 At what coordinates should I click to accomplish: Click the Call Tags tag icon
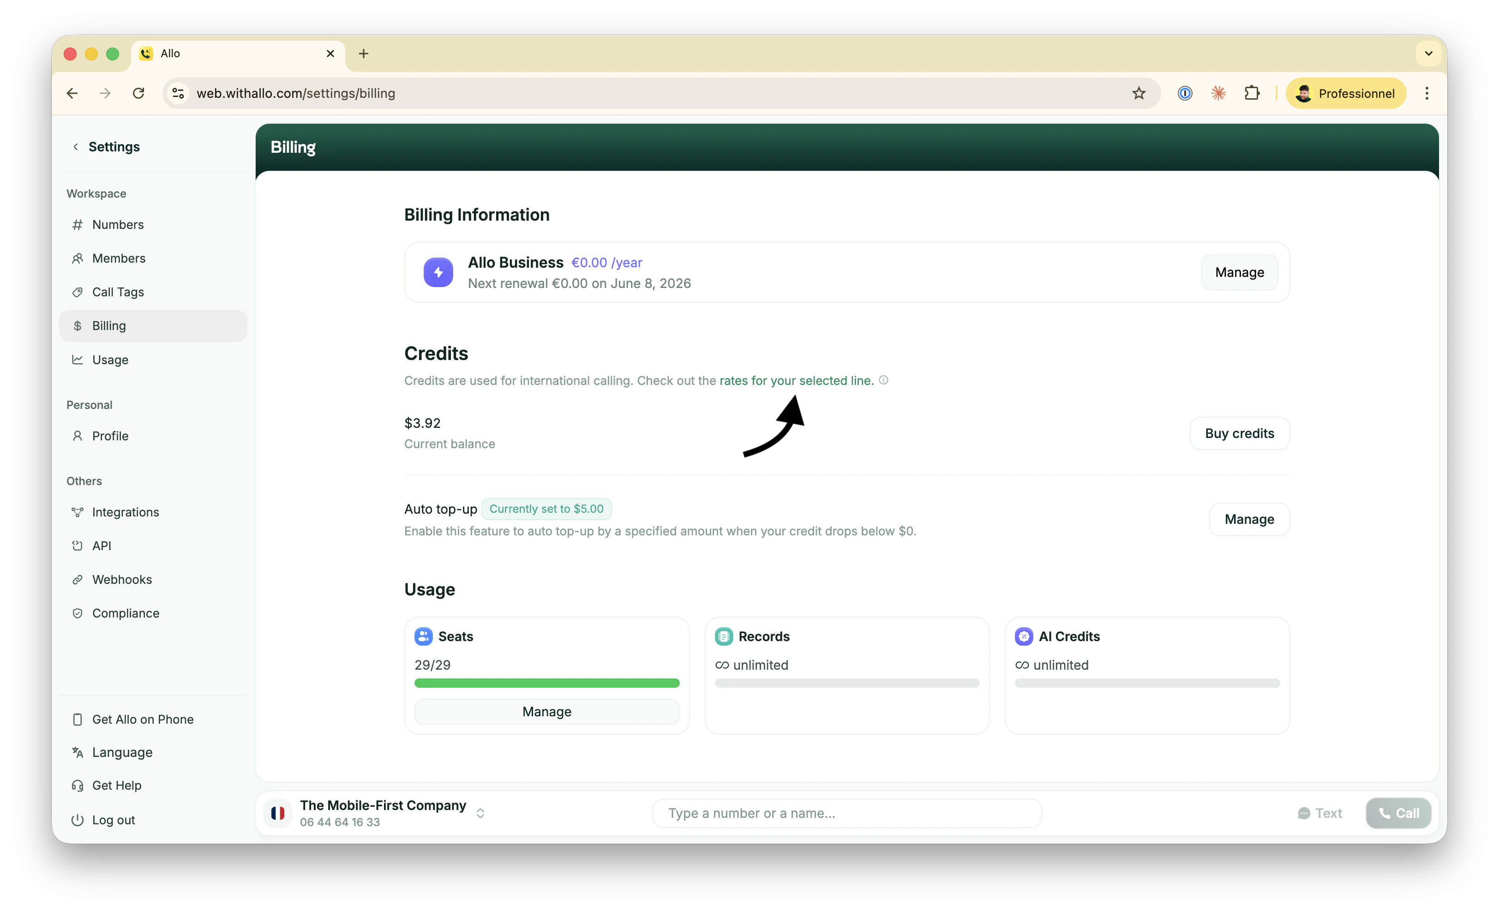pyautogui.click(x=77, y=292)
